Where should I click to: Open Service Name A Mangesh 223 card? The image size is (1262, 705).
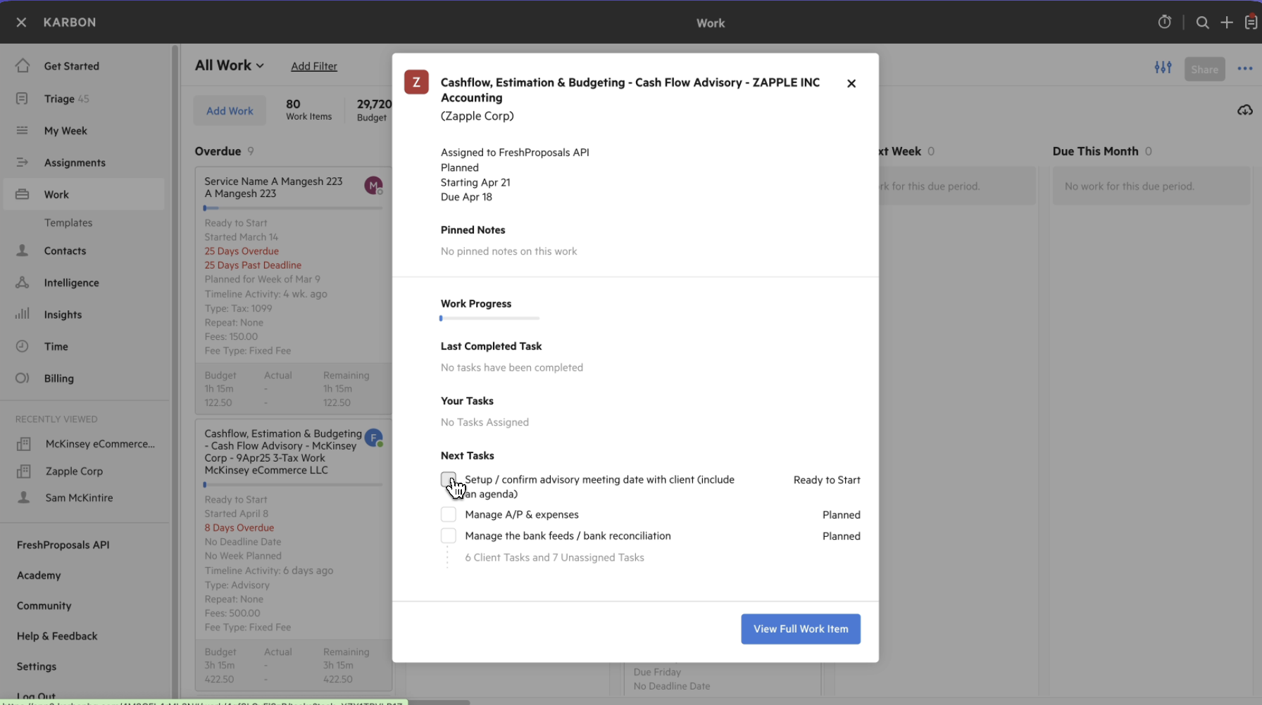coord(292,291)
